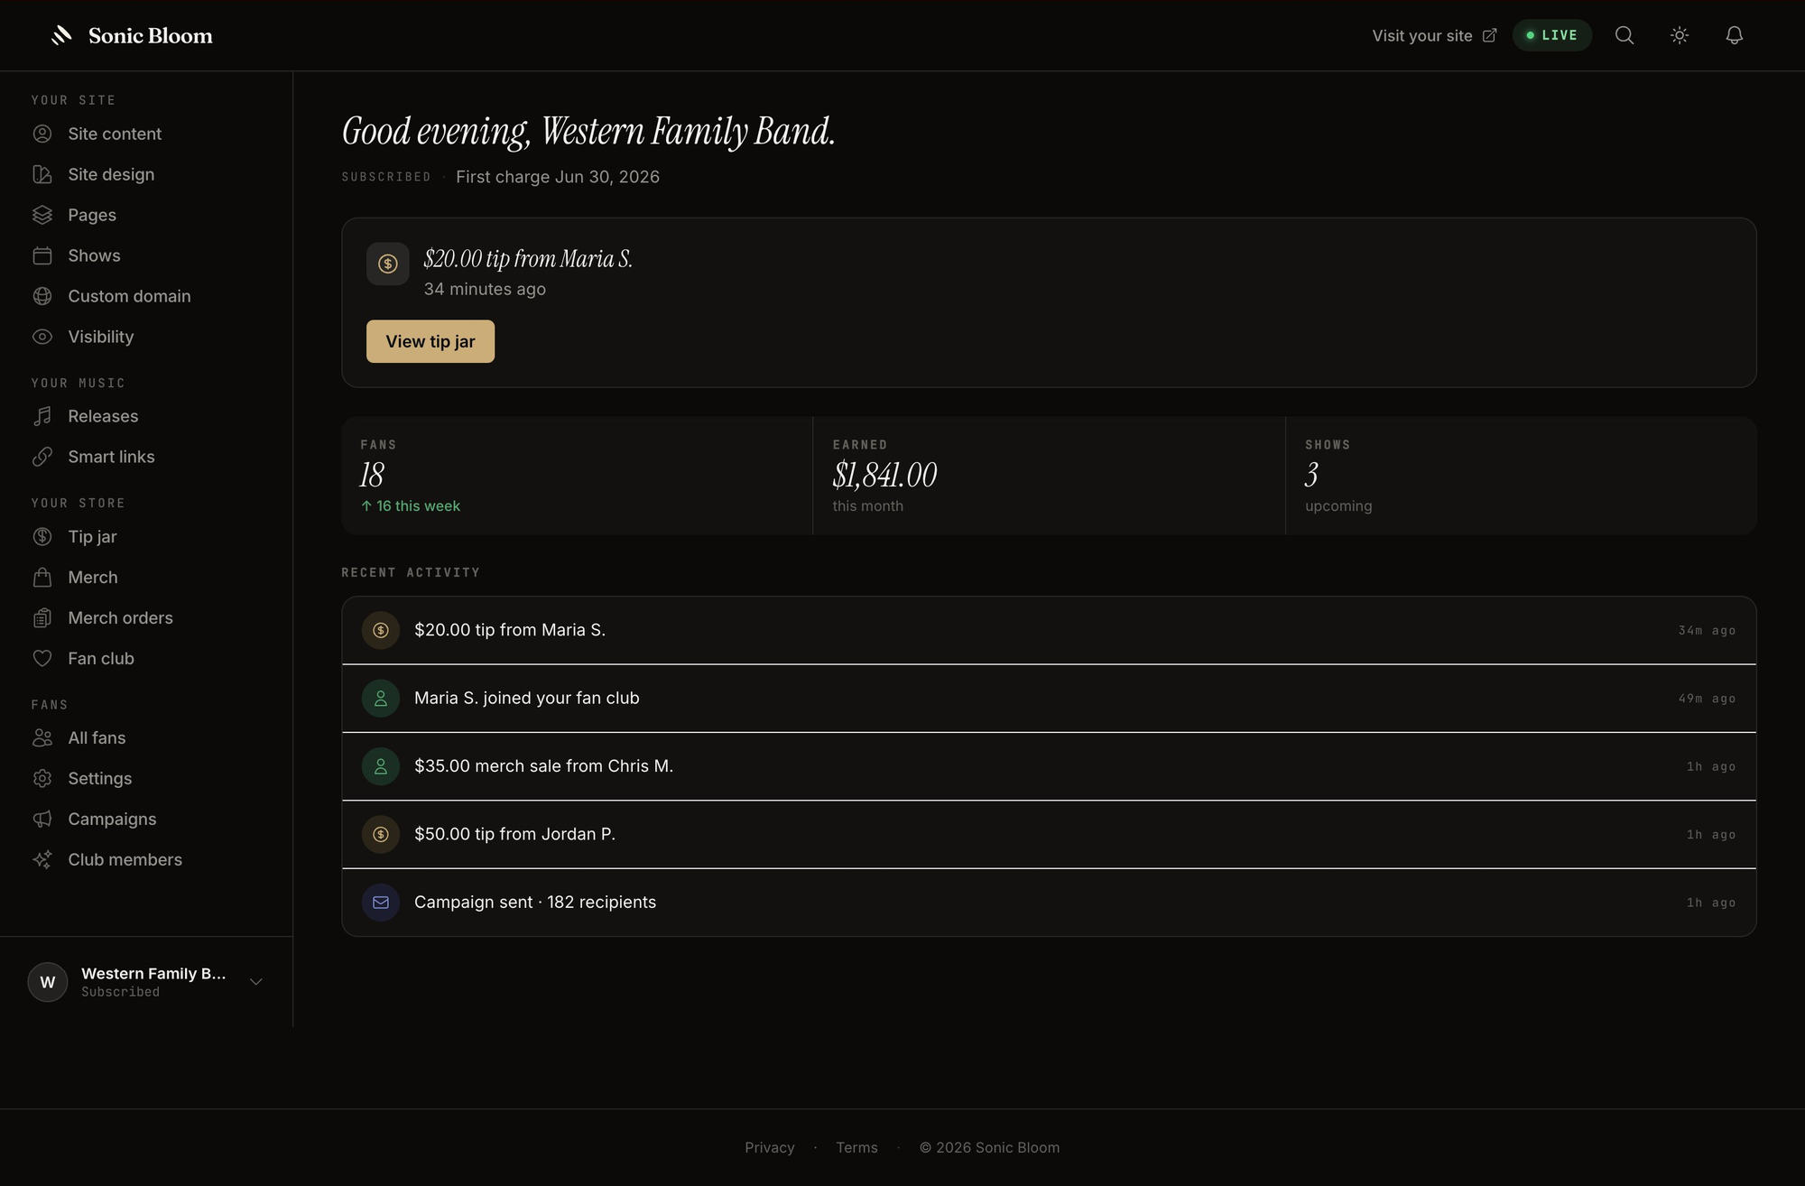
Task: Open the search magnifier icon
Action: 1624,35
